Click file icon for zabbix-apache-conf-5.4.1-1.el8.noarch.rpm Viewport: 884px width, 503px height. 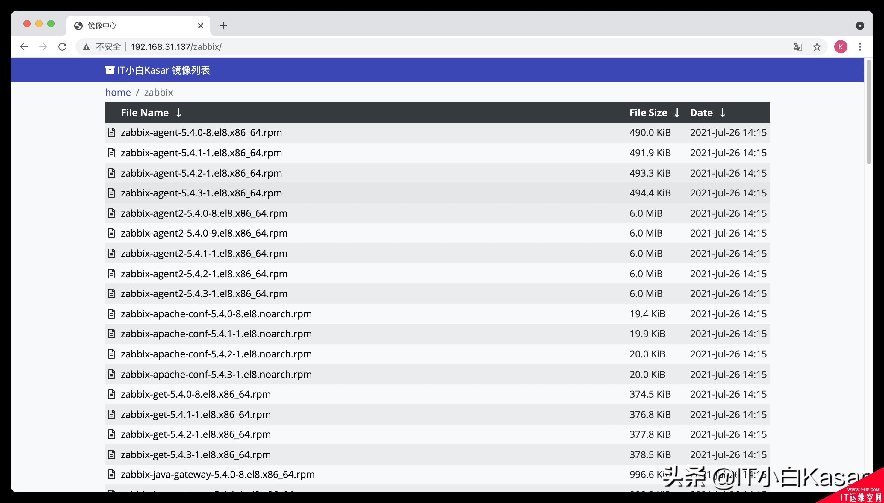click(x=111, y=334)
